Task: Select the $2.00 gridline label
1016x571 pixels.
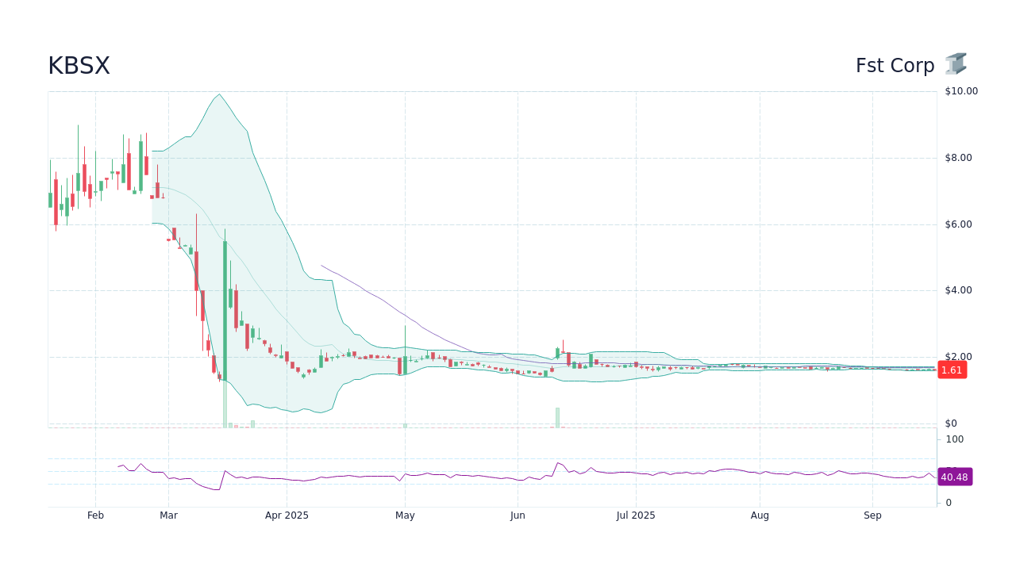Action: pos(960,357)
